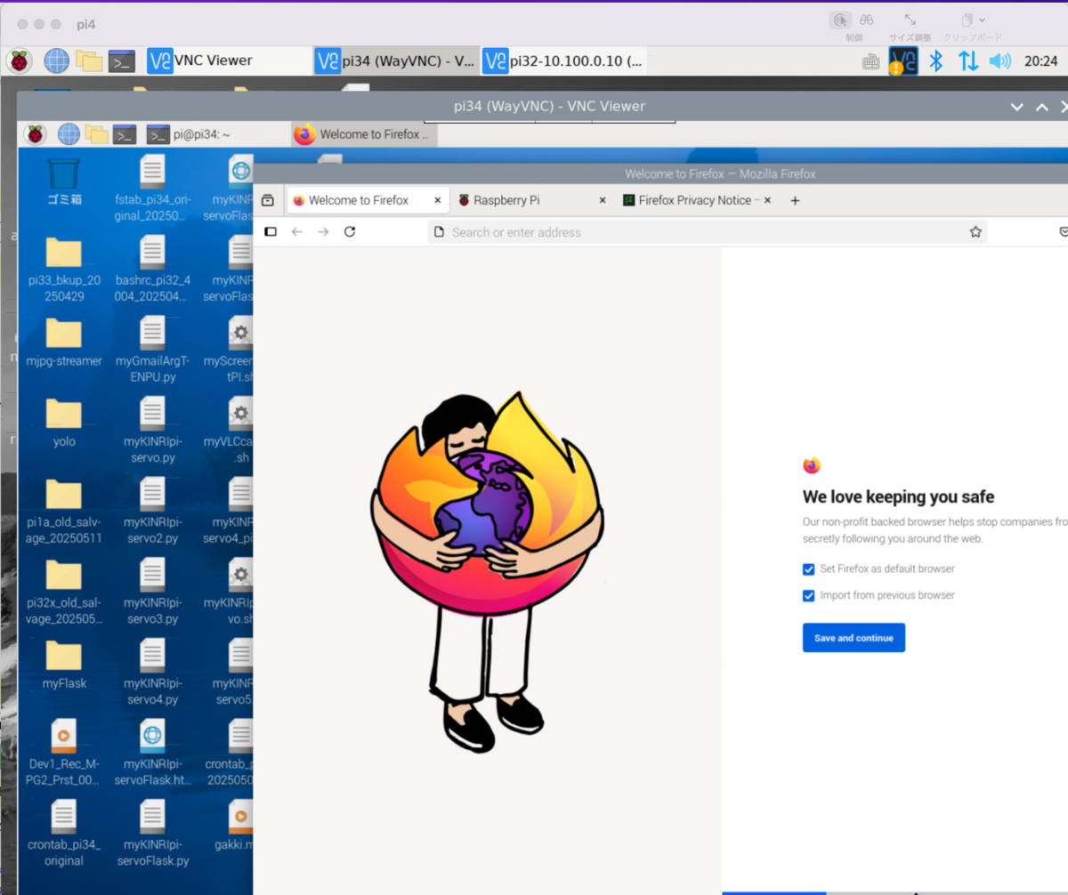Collapse pi34 VNC Viewer window with down chevron
The image size is (1068, 895).
(x=1017, y=107)
